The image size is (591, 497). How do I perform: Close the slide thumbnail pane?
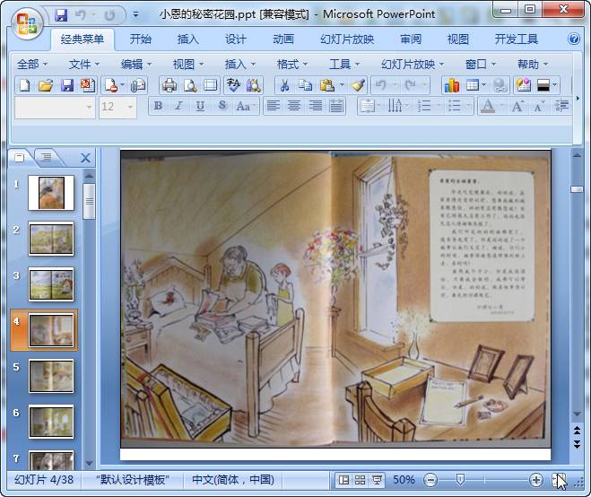[85, 158]
